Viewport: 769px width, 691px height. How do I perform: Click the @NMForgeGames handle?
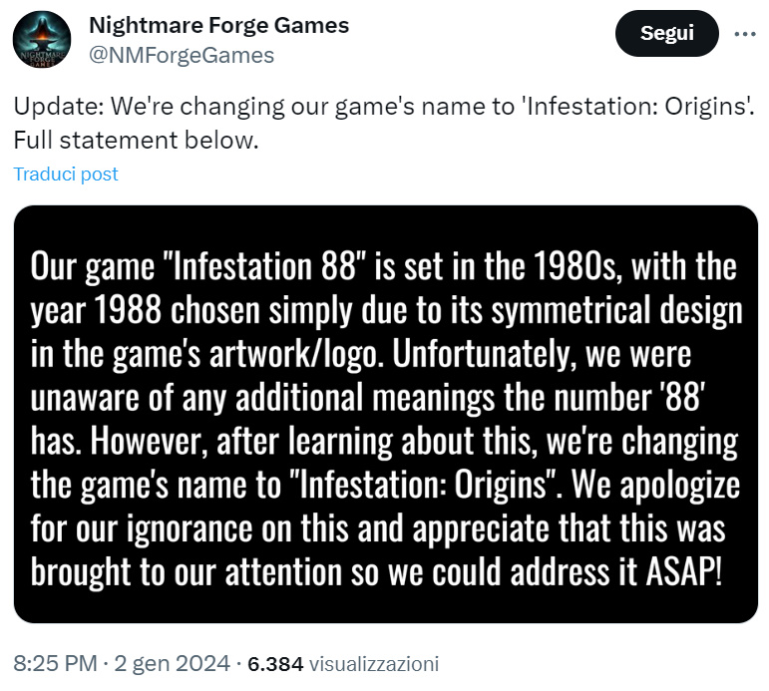click(182, 56)
